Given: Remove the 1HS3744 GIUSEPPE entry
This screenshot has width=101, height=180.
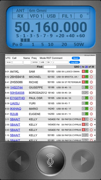Looking at the screenshot, I should coord(91,87).
